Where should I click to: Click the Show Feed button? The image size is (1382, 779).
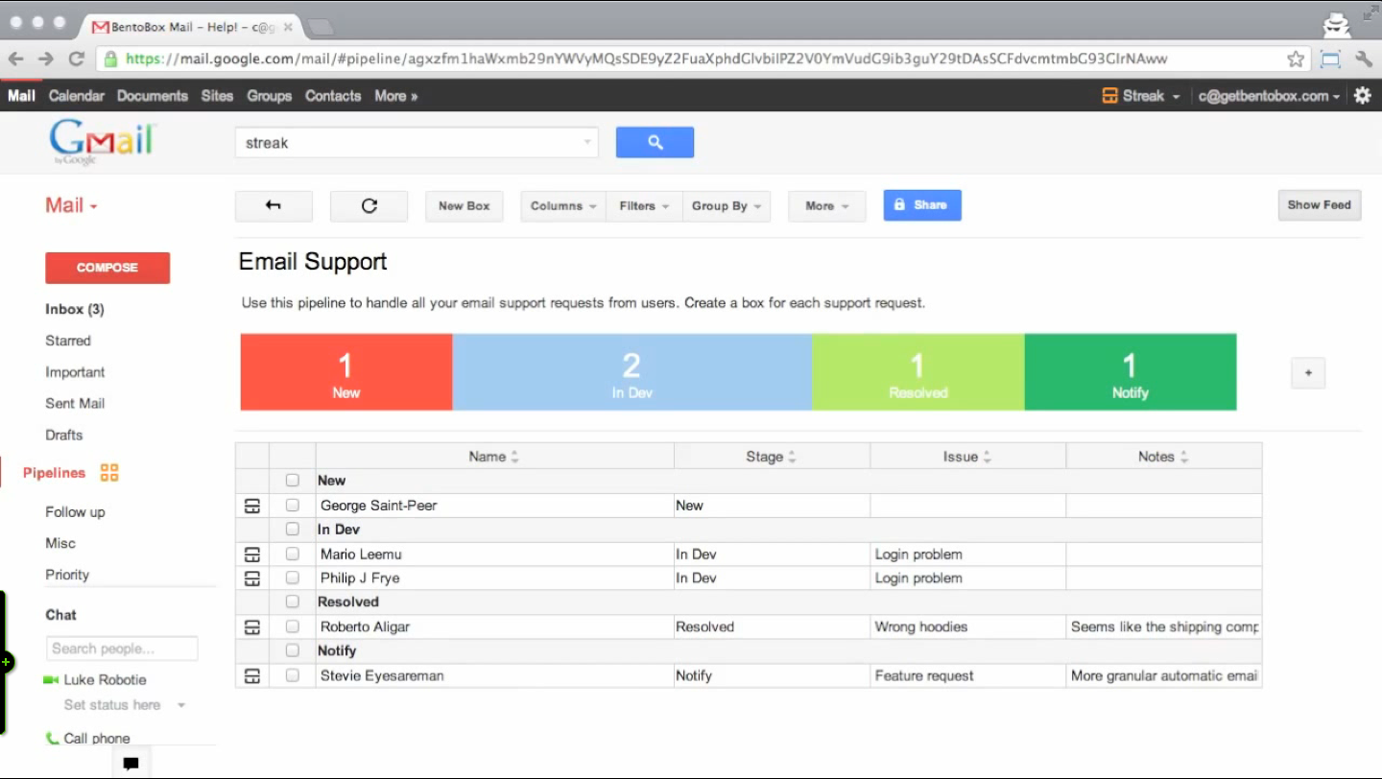(x=1319, y=205)
